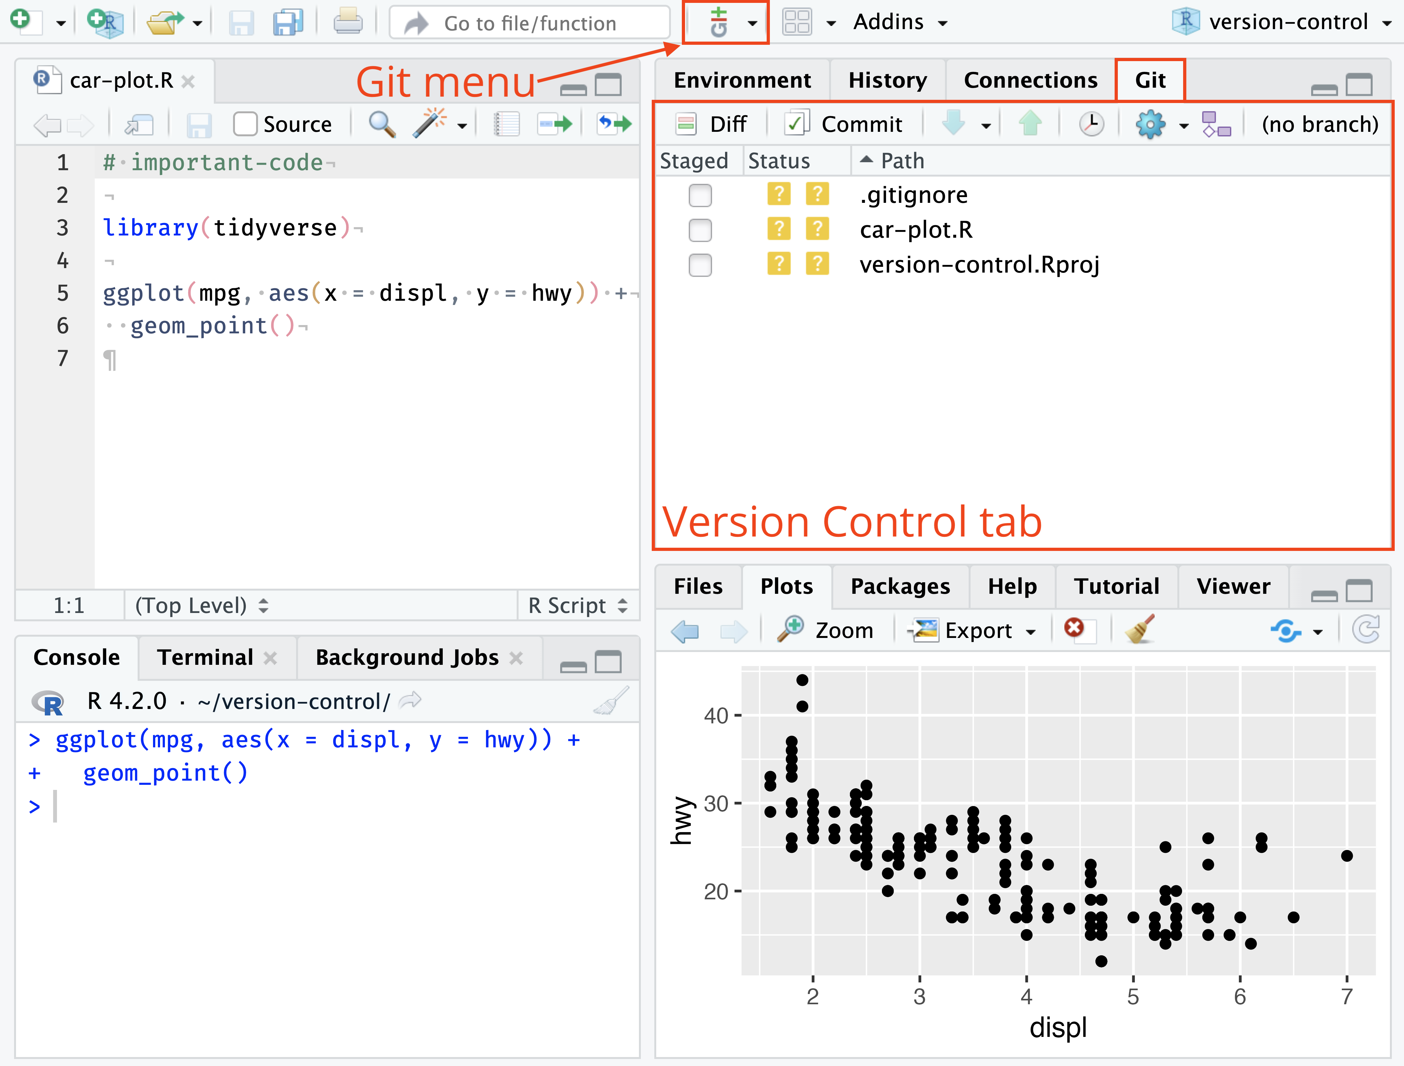This screenshot has width=1404, height=1066.
Task: Click the print icon in main toolbar
Action: [348, 23]
